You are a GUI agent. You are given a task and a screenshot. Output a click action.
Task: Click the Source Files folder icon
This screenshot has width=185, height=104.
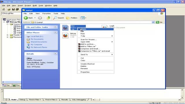pos(11,24)
